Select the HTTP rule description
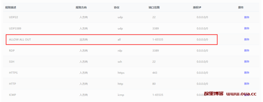The image size is (263, 102). tap(12, 84)
